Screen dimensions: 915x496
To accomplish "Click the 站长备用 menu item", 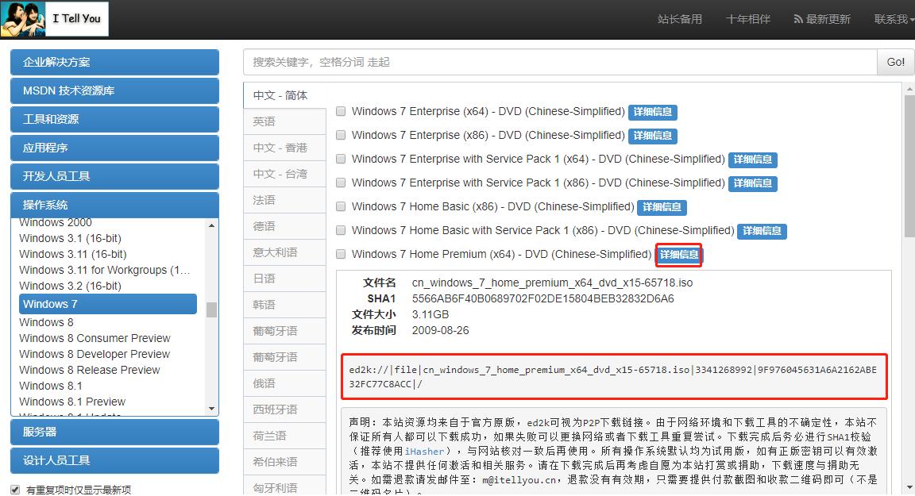I will (681, 19).
